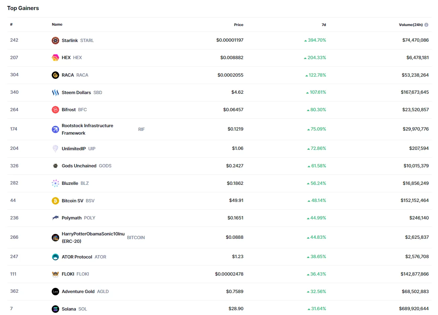Sort table by 7d column header

tap(324, 25)
